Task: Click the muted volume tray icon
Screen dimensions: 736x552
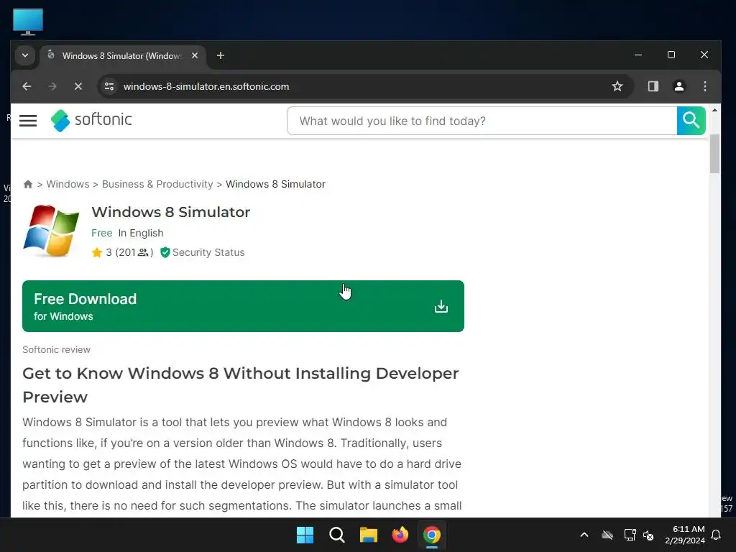Action: click(x=649, y=535)
